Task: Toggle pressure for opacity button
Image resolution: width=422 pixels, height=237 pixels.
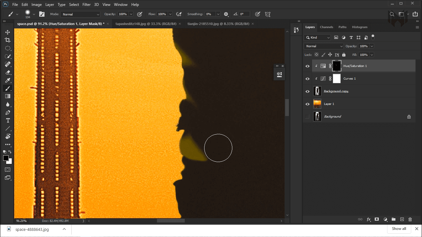Action: [139, 14]
